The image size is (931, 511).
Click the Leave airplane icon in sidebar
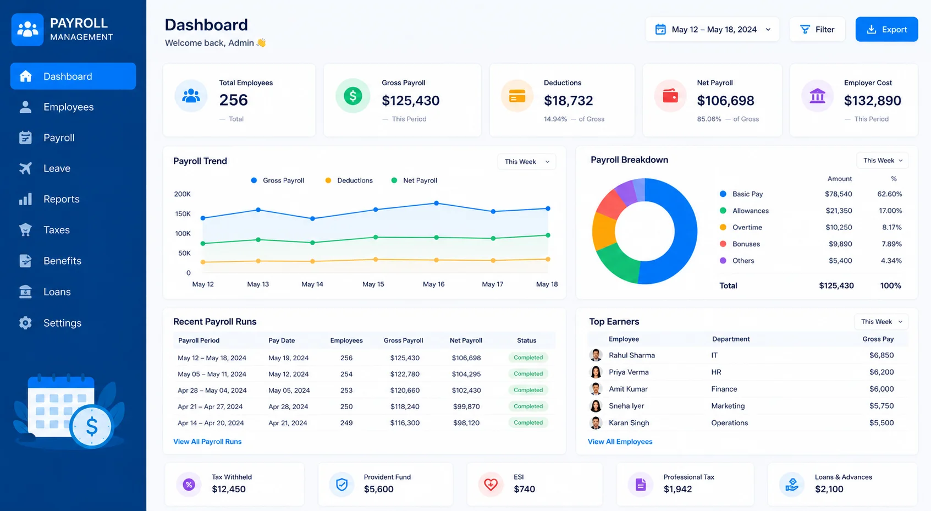(25, 168)
